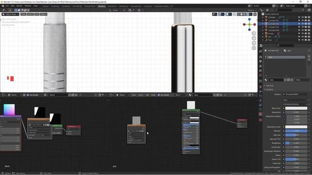
Task: Select the grip material slot
Action: coord(285,57)
